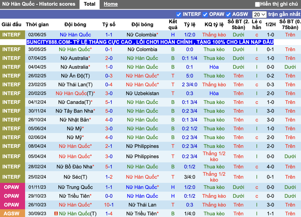Image resolution: width=301 pixels, height=217 pixels.
Task: Click the KQ tỷ lệ column header
Action: [x=214, y=25]
